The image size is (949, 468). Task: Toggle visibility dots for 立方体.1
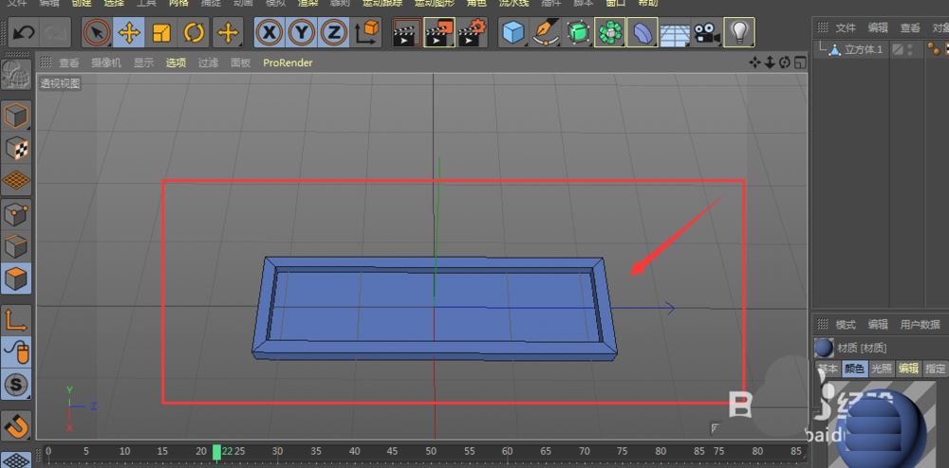point(910,49)
